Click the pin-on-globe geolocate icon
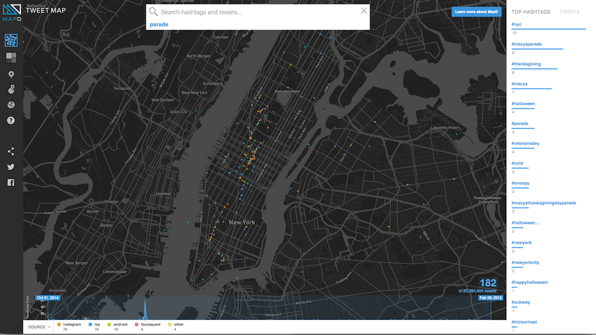Image resolution: width=596 pixels, height=335 pixels. 11,89
